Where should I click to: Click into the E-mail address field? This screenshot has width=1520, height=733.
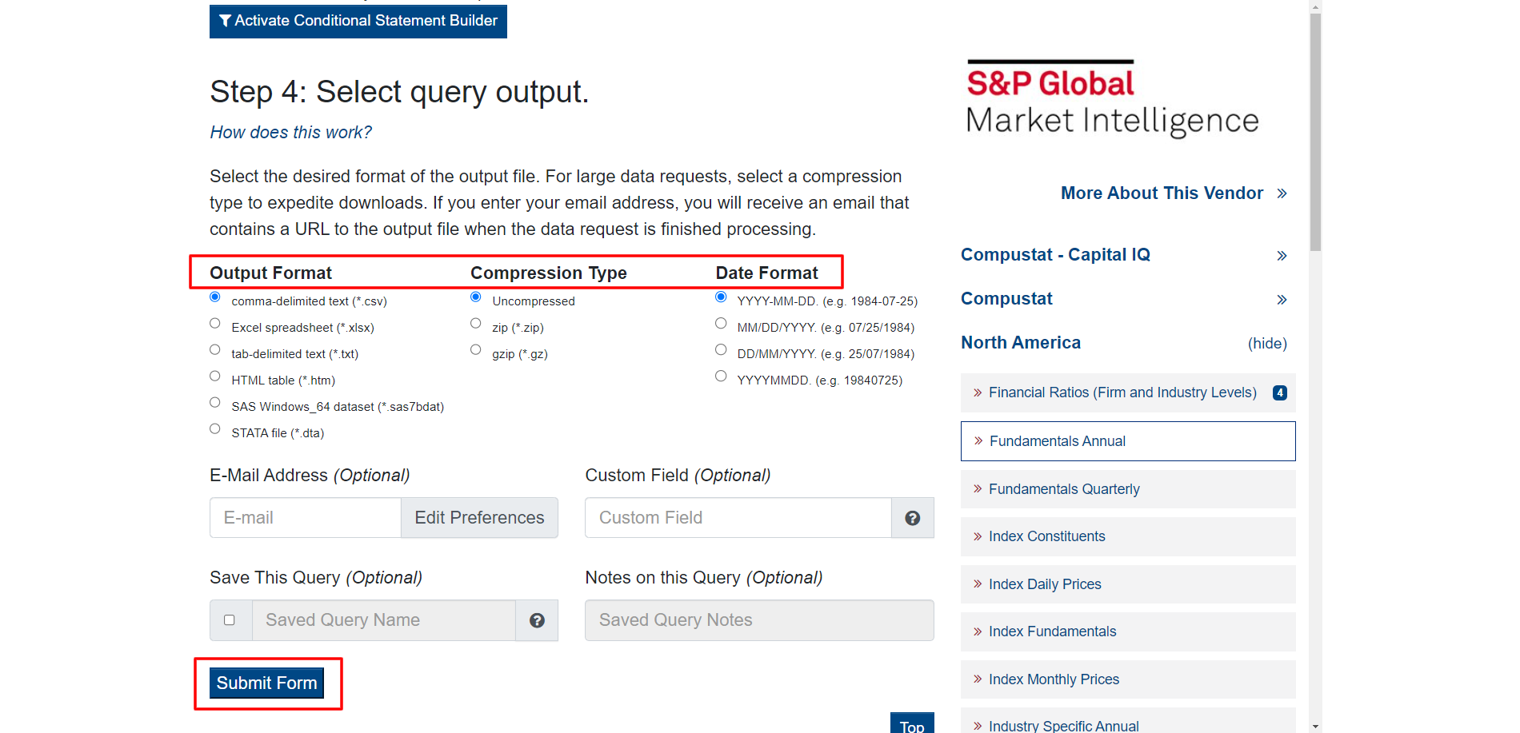click(306, 518)
